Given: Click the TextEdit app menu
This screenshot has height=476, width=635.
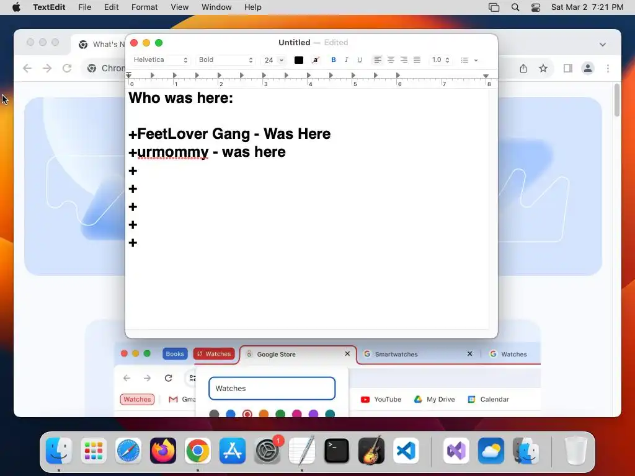Looking at the screenshot, I should tap(49, 7).
